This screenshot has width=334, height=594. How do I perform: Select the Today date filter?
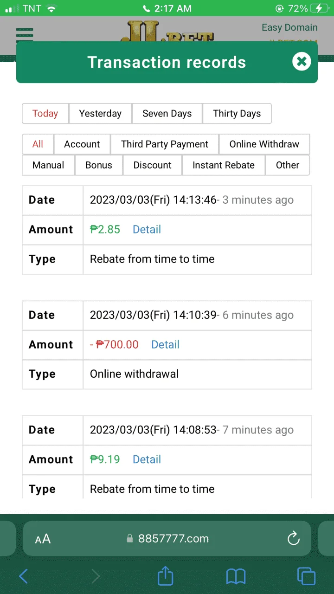click(x=45, y=114)
